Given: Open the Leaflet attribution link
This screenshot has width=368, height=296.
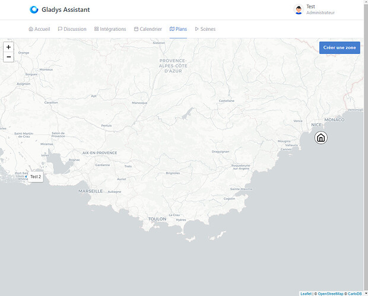Looking at the screenshot, I should point(306,294).
